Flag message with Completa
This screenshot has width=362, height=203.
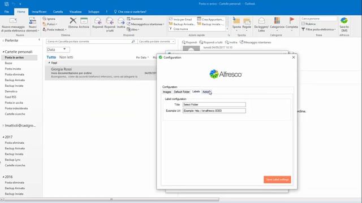pos(292,25)
